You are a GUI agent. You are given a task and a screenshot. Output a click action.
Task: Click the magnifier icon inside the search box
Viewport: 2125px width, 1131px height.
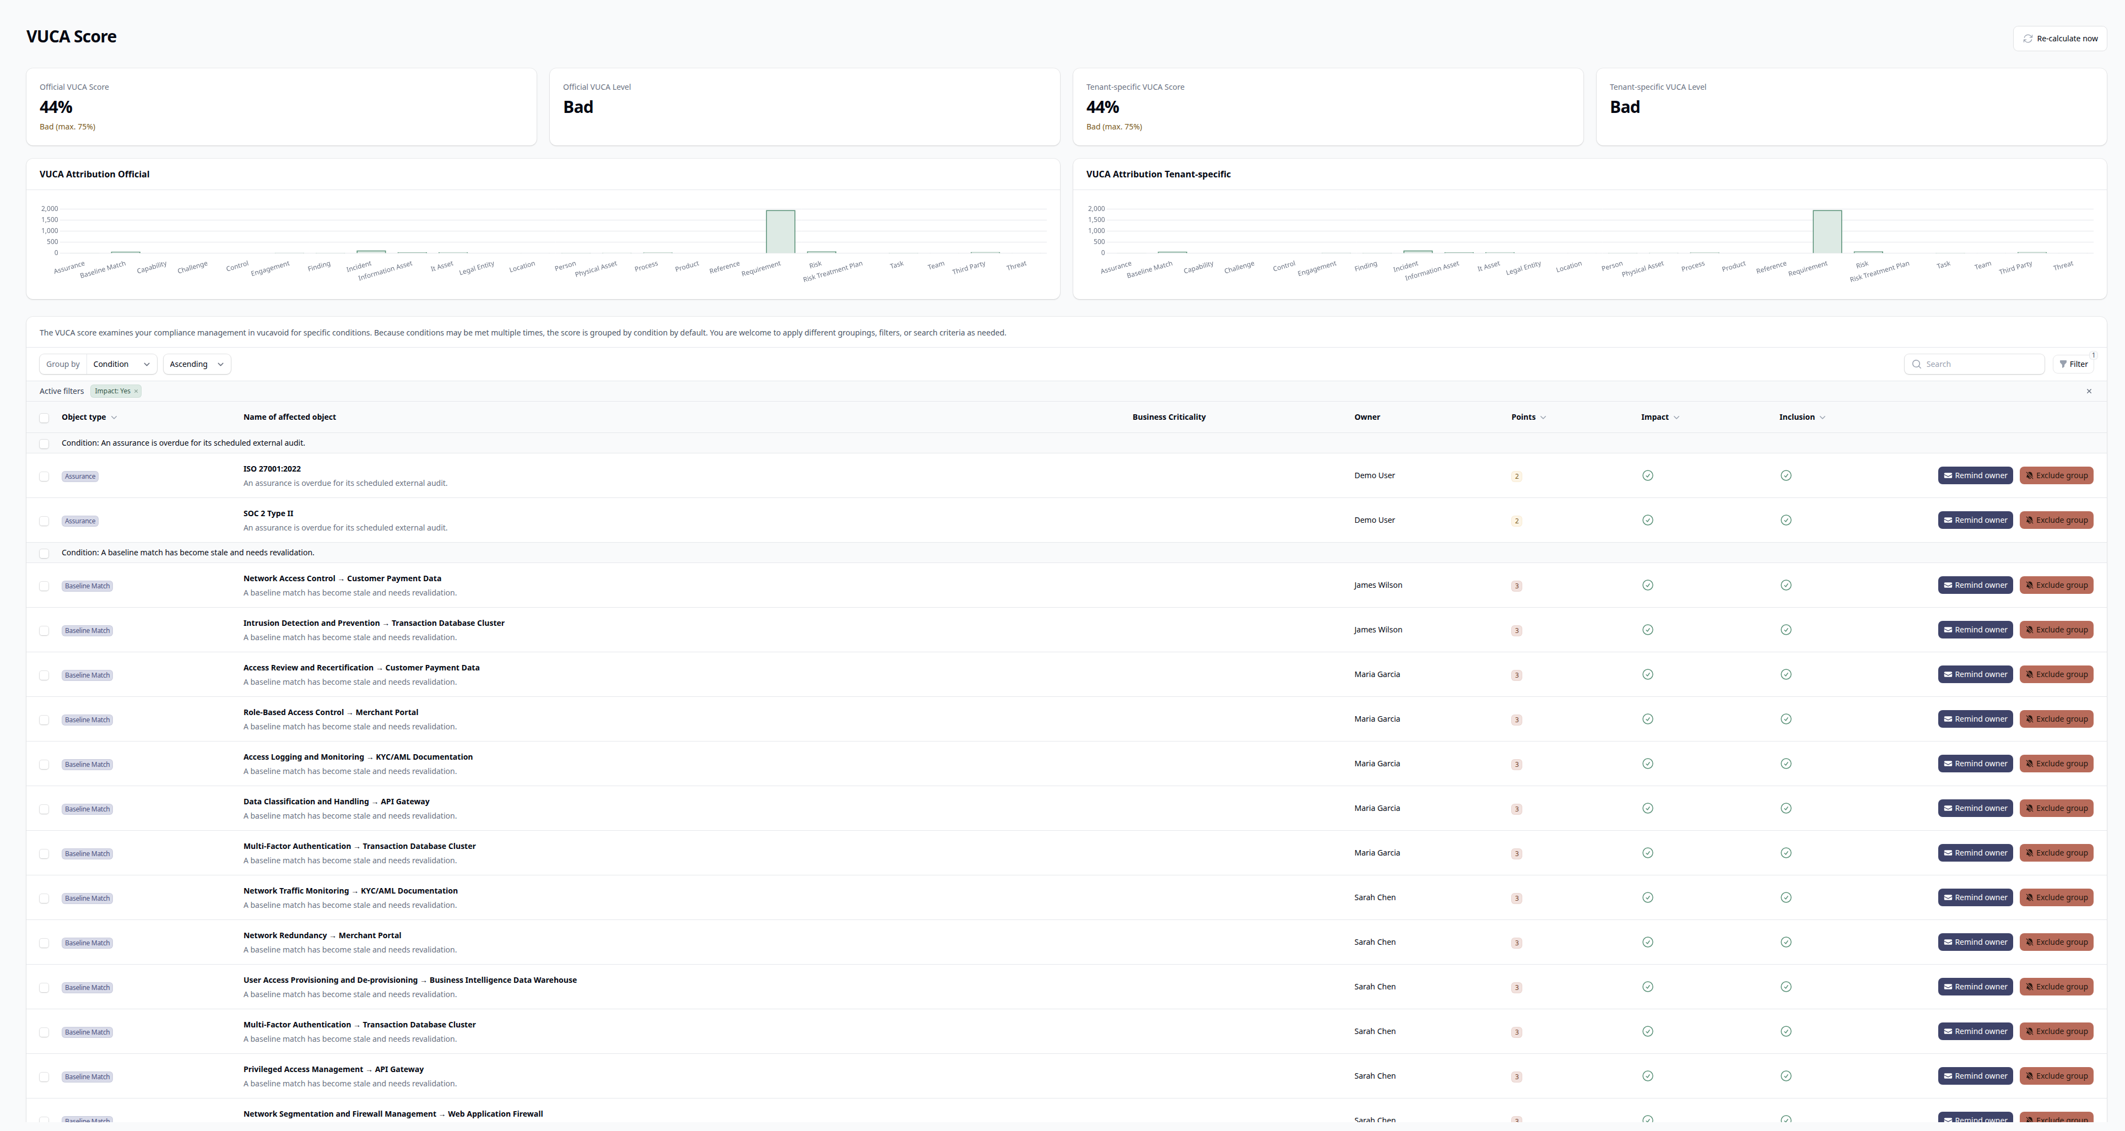click(1917, 364)
